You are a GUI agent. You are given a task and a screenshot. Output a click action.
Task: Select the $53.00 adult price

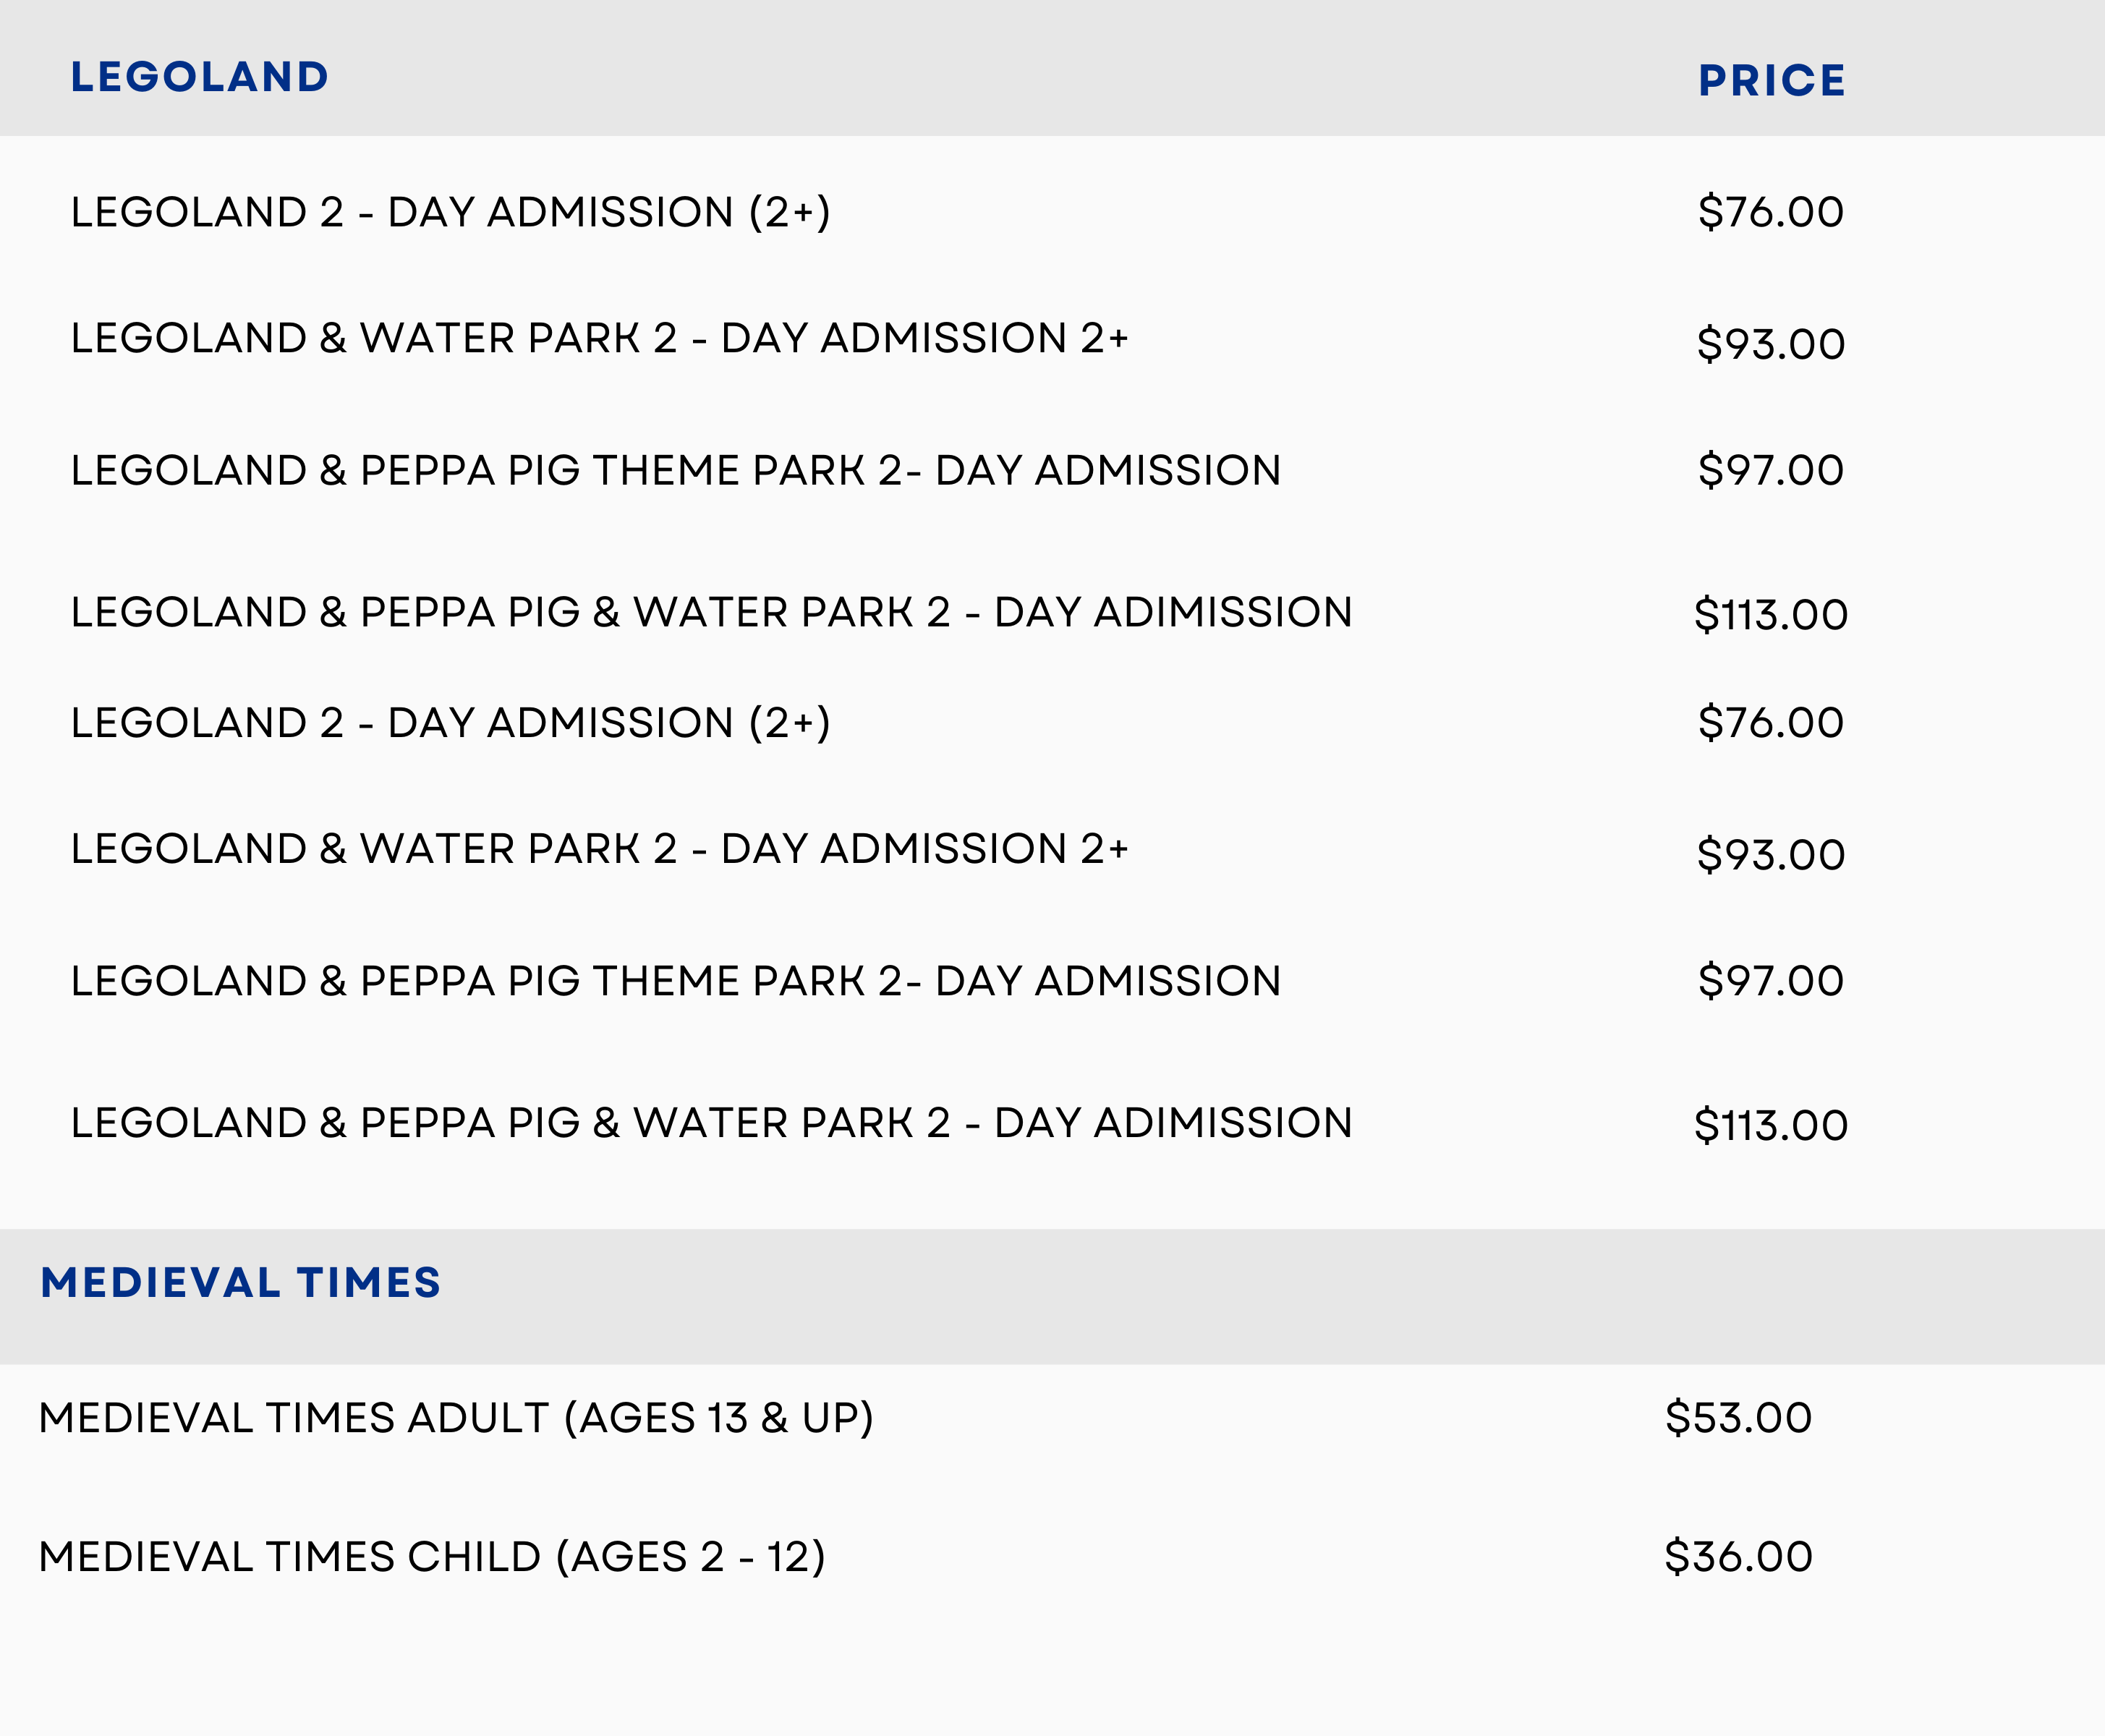click(1738, 1418)
